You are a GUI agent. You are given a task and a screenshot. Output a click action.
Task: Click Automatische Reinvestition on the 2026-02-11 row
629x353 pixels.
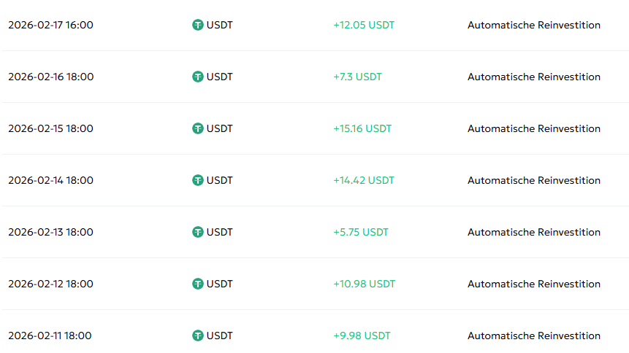533,335
